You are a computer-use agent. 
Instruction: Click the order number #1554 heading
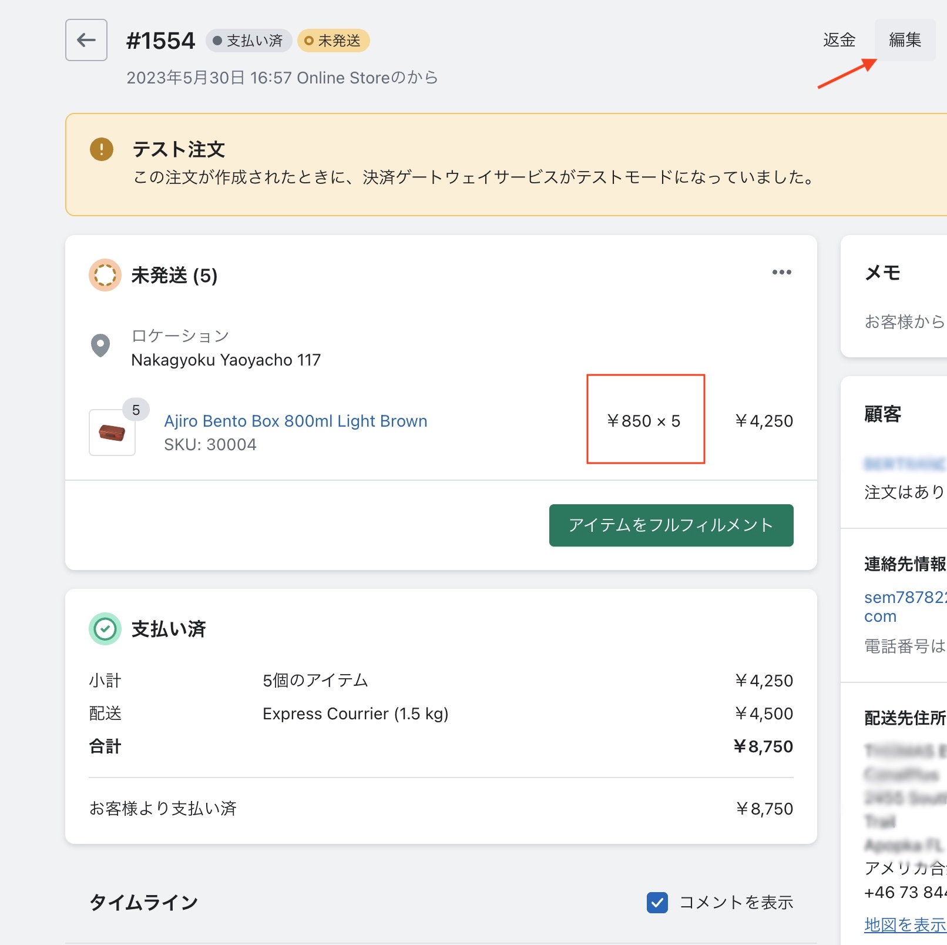pos(160,41)
